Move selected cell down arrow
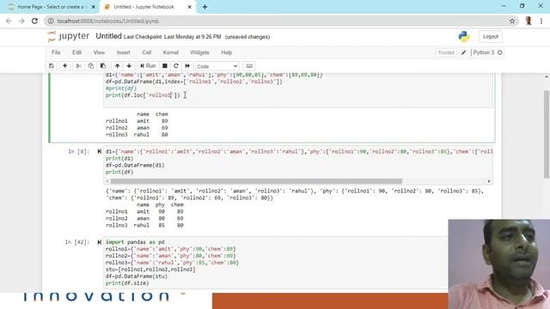 pos(129,66)
